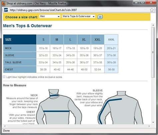Click the SLEEVE measuring instruction heading
158x135 pixels.
coord(98,90)
